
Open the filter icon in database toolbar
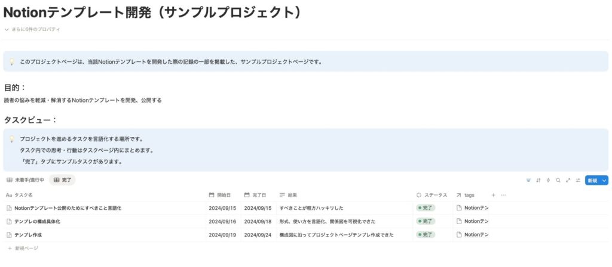(x=528, y=180)
